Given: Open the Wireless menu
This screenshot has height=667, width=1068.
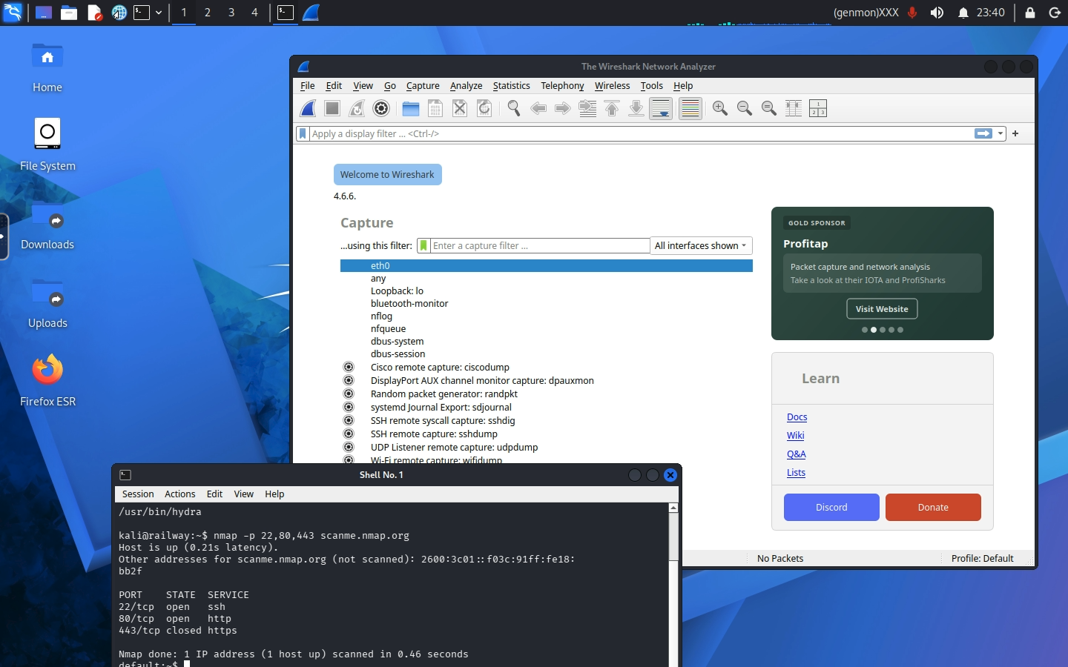Looking at the screenshot, I should coord(612,86).
